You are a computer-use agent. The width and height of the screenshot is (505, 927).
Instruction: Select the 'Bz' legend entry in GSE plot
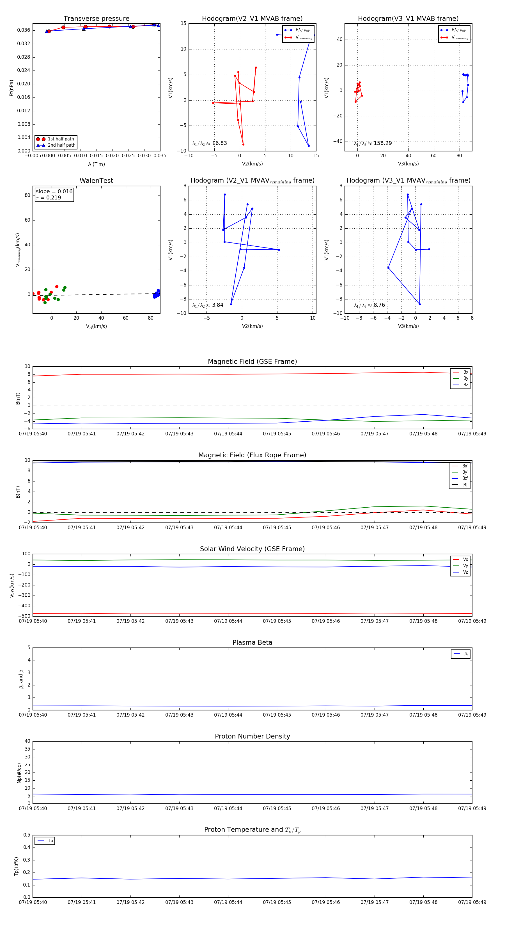point(460,385)
